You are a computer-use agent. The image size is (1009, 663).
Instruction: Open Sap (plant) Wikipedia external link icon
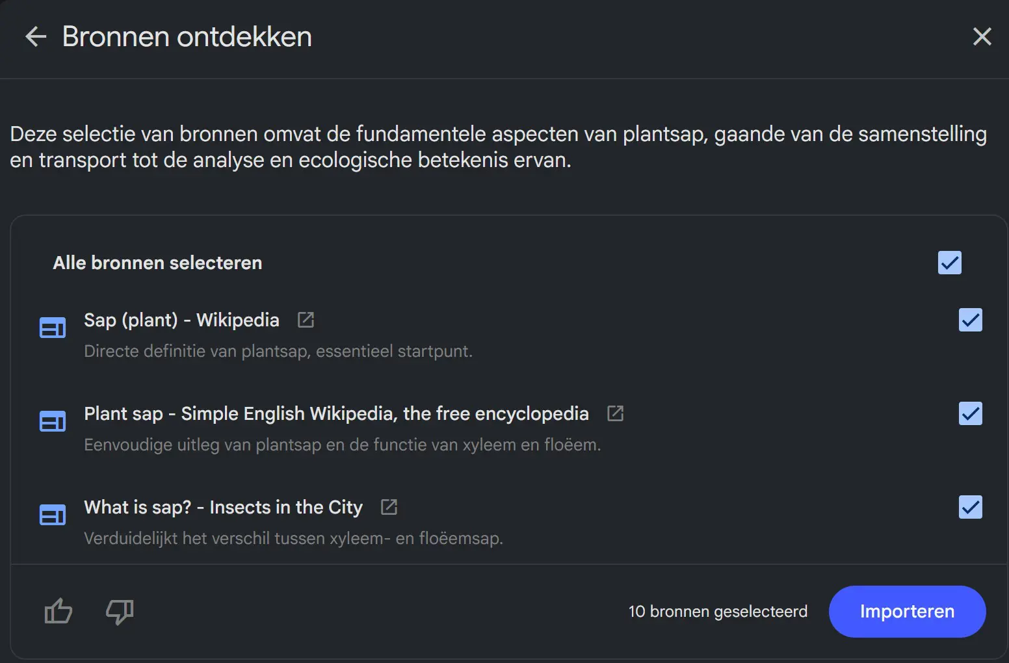(x=306, y=320)
